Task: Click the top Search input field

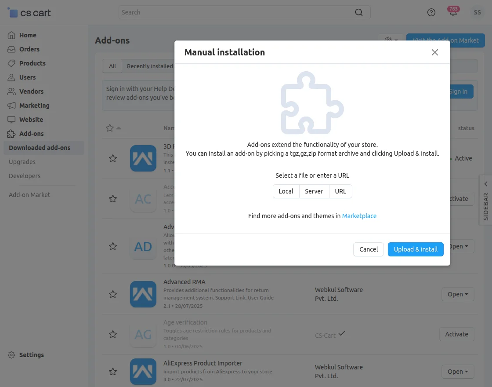Action: 237,12
